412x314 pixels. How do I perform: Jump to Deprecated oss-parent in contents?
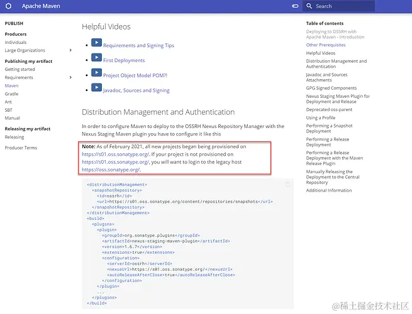[329, 109]
